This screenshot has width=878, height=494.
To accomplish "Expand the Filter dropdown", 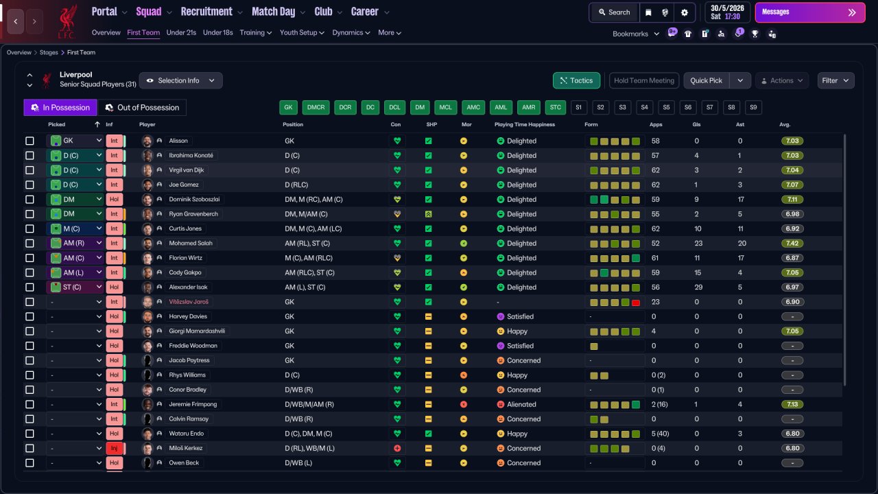I will pyautogui.click(x=835, y=80).
